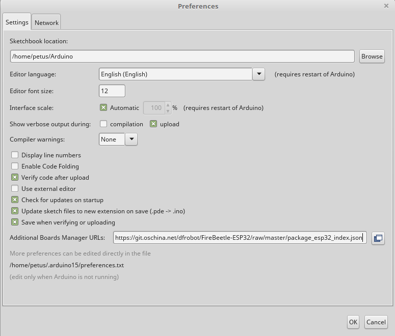The image size is (395, 336).
Task: Enable verbose output during compilation
Action: point(103,124)
